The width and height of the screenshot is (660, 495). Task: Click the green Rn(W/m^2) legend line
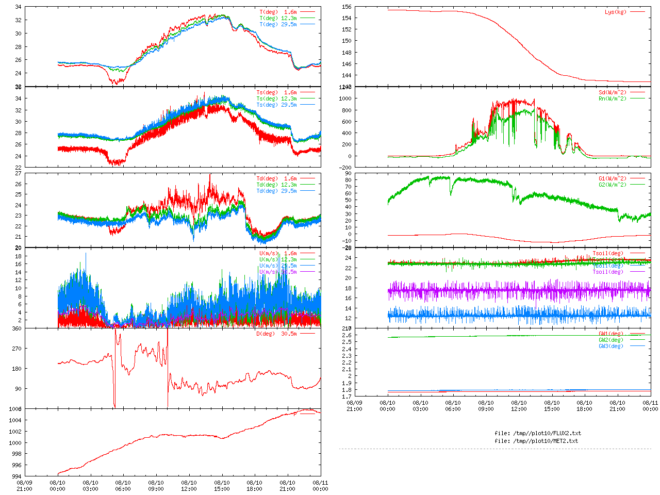click(637, 98)
